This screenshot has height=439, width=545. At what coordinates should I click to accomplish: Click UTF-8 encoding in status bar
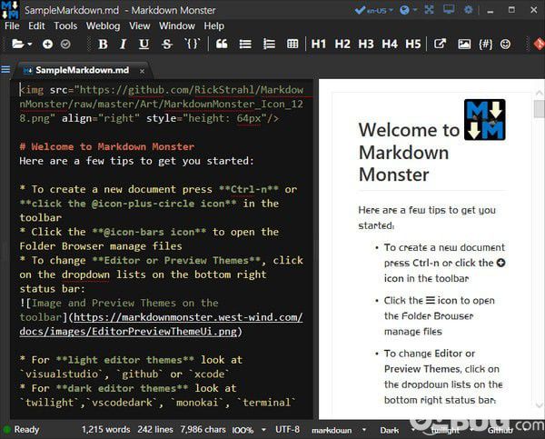coord(287,430)
